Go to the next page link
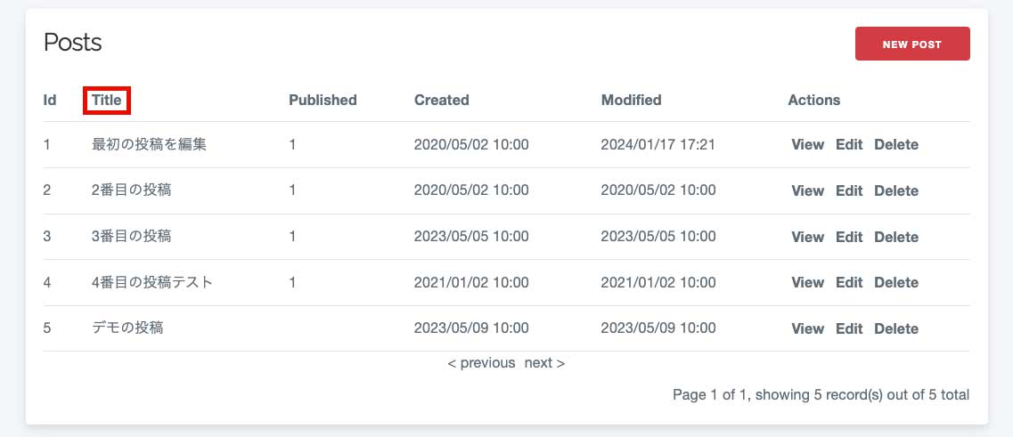Image resolution: width=1013 pixels, height=437 pixels. (544, 363)
